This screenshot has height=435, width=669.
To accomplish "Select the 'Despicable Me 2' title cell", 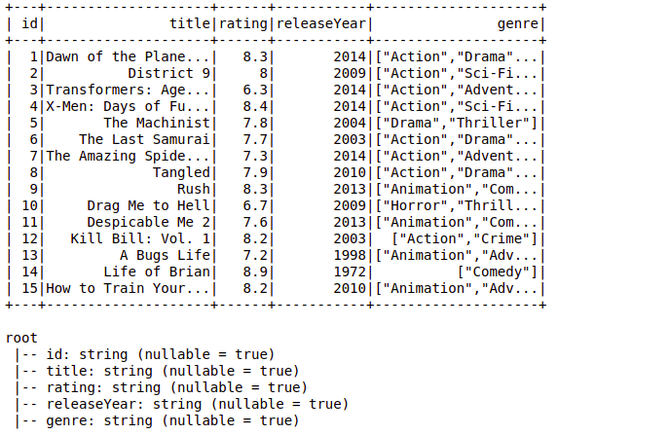I will click(149, 223).
